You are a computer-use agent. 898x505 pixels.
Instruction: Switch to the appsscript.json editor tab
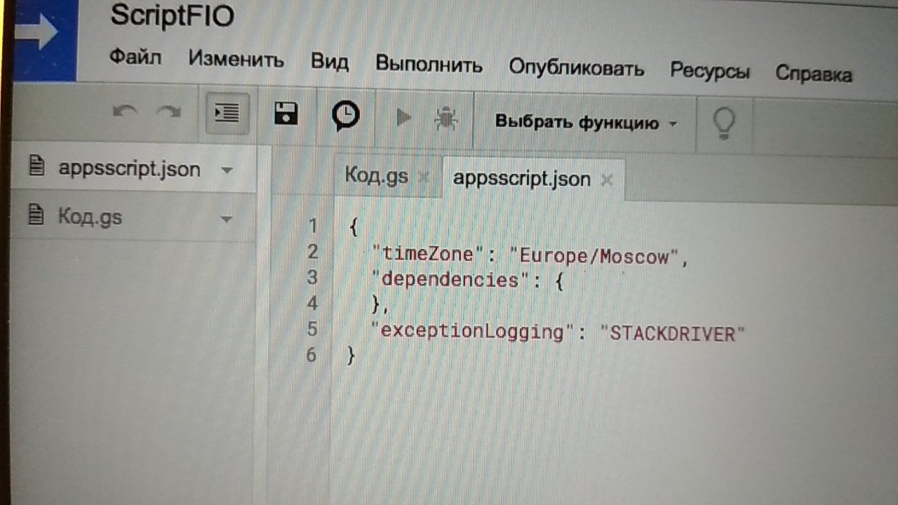(521, 178)
